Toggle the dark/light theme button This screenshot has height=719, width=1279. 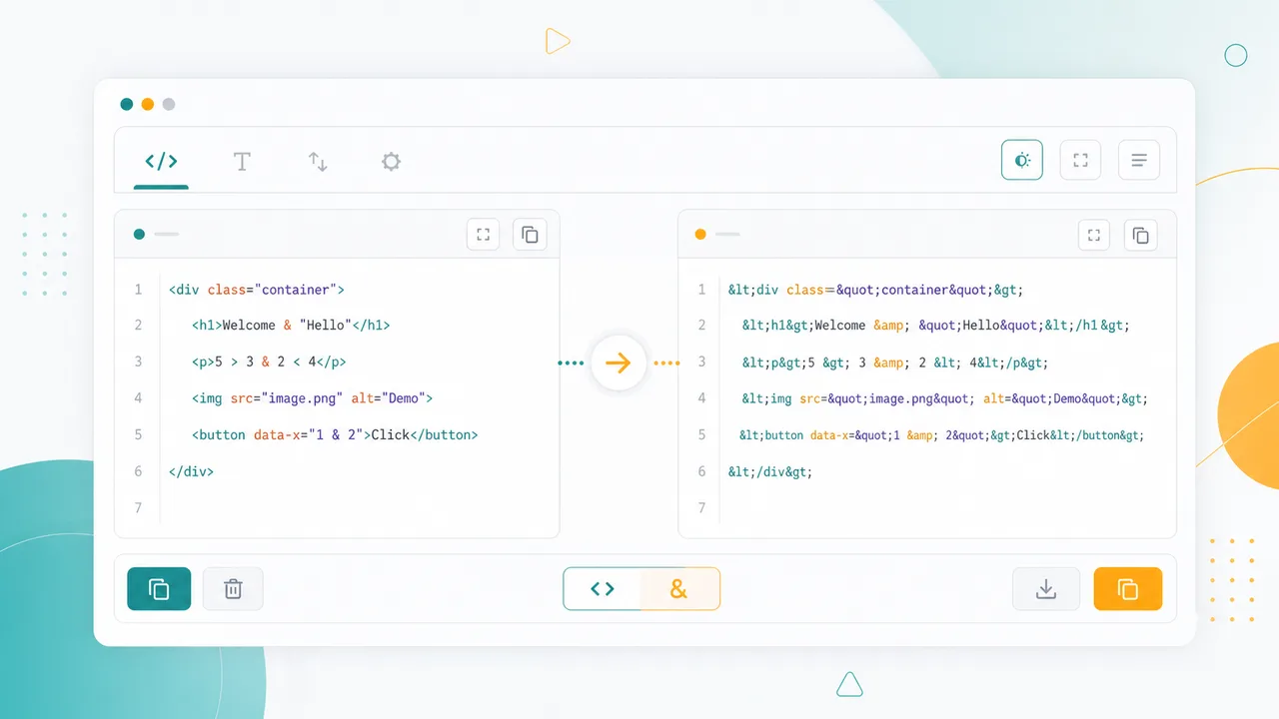point(1022,160)
